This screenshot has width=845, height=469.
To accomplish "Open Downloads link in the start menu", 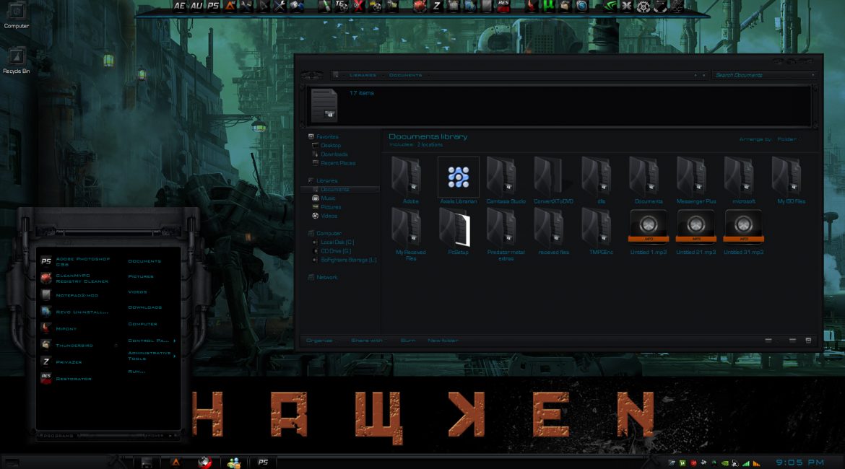I will 145,307.
